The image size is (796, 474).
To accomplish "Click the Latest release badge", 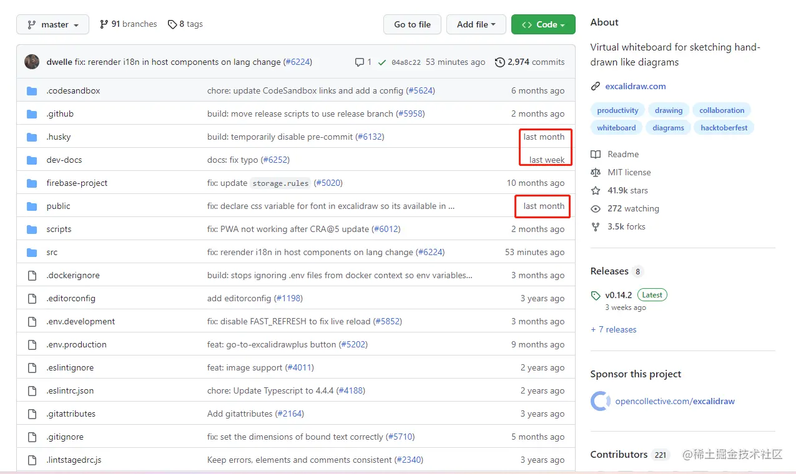I will pyautogui.click(x=652, y=295).
